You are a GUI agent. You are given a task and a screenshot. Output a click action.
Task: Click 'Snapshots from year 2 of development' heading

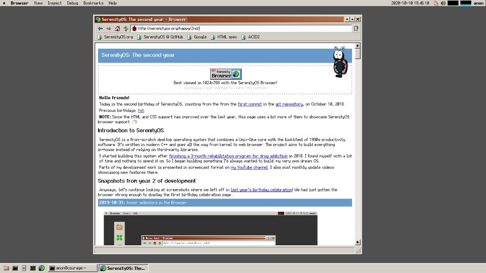(x=147, y=181)
